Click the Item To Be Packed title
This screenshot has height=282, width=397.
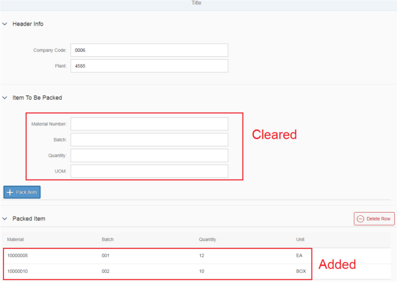point(37,97)
